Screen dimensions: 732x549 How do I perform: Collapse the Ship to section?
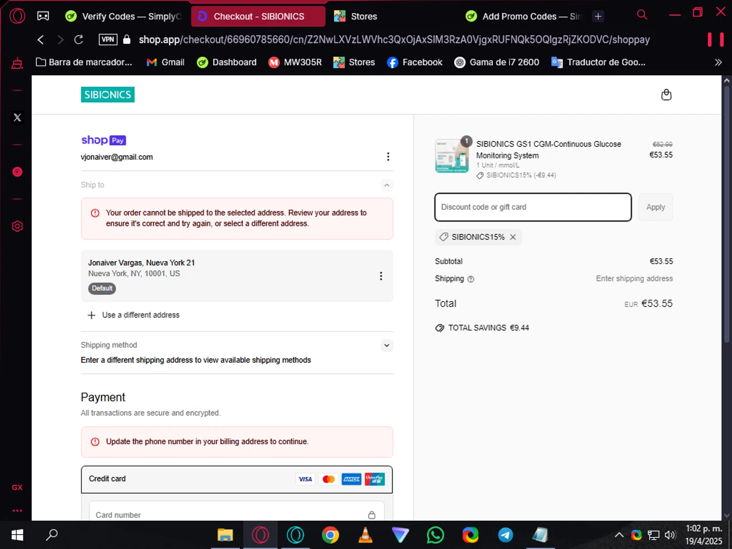[x=386, y=185]
